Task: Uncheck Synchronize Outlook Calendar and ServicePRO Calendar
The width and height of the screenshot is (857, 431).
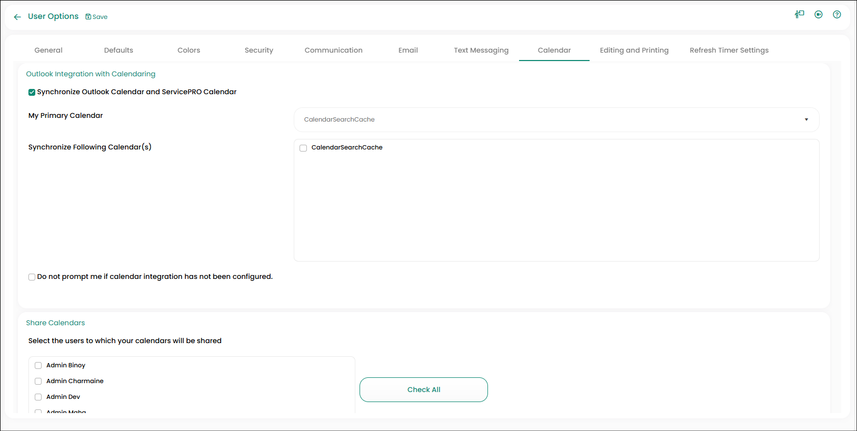Action: (32, 92)
